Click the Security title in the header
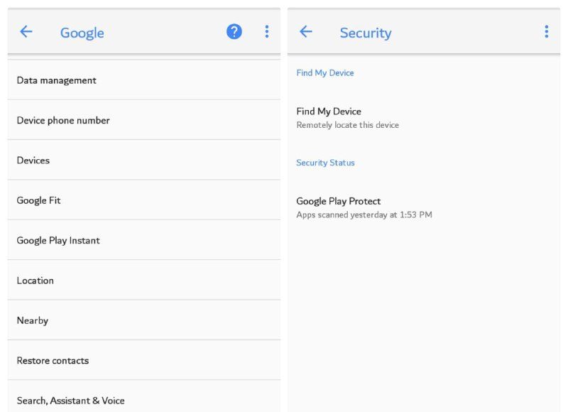568x412 pixels. click(366, 33)
